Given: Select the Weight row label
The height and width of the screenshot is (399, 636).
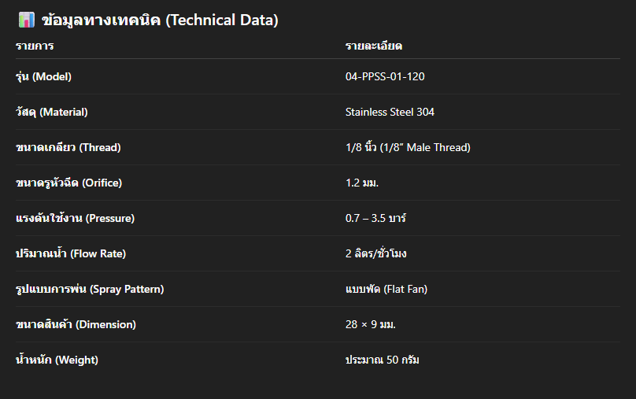Looking at the screenshot, I should (x=57, y=360).
